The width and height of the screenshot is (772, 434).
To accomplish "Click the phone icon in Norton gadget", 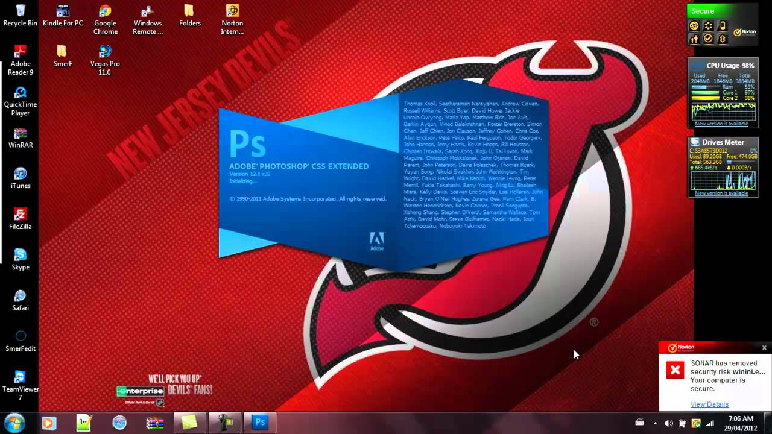I will (x=722, y=26).
